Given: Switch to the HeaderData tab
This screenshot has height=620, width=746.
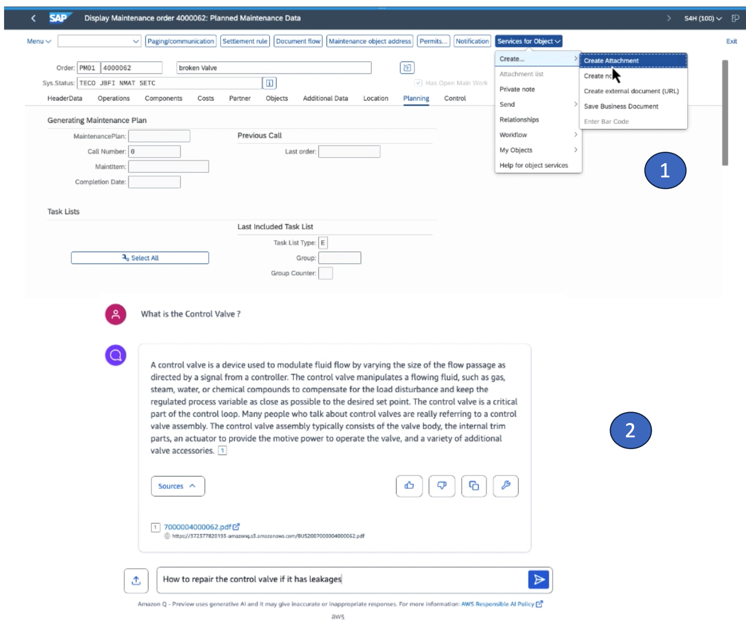Looking at the screenshot, I should pos(65,98).
